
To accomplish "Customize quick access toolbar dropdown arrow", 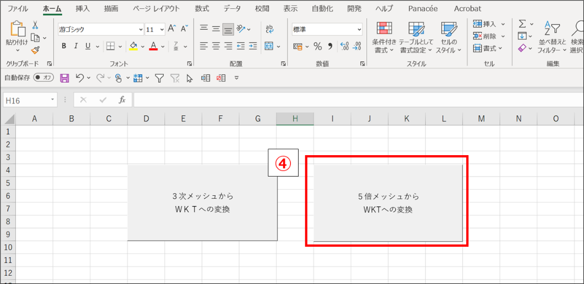I will coord(236,78).
